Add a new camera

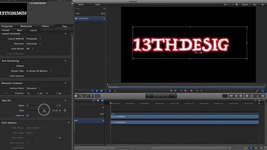pyautogui.click(x=231, y=96)
